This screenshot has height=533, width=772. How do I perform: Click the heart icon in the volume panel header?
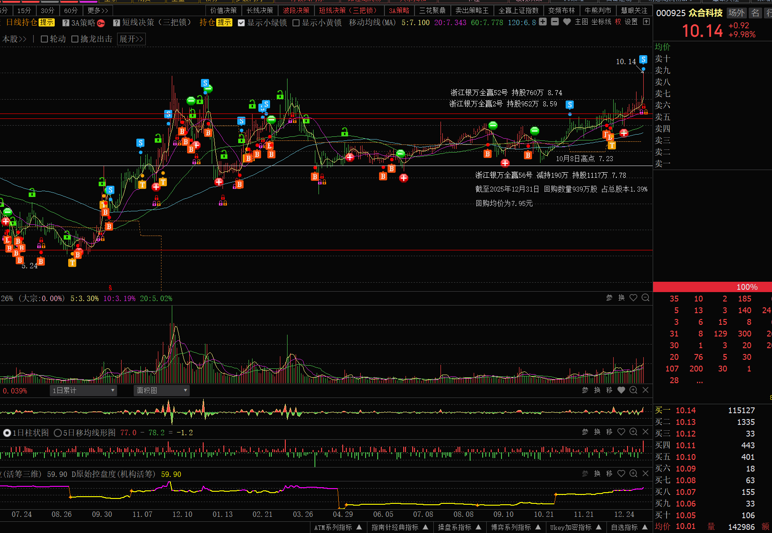(x=633, y=297)
